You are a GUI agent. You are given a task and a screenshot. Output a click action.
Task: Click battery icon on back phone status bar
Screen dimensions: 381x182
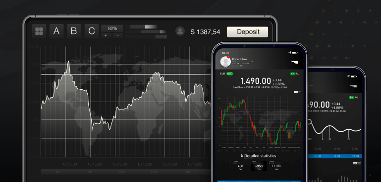[354, 76]
